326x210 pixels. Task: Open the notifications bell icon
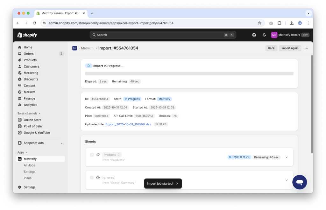pos(264,35)
